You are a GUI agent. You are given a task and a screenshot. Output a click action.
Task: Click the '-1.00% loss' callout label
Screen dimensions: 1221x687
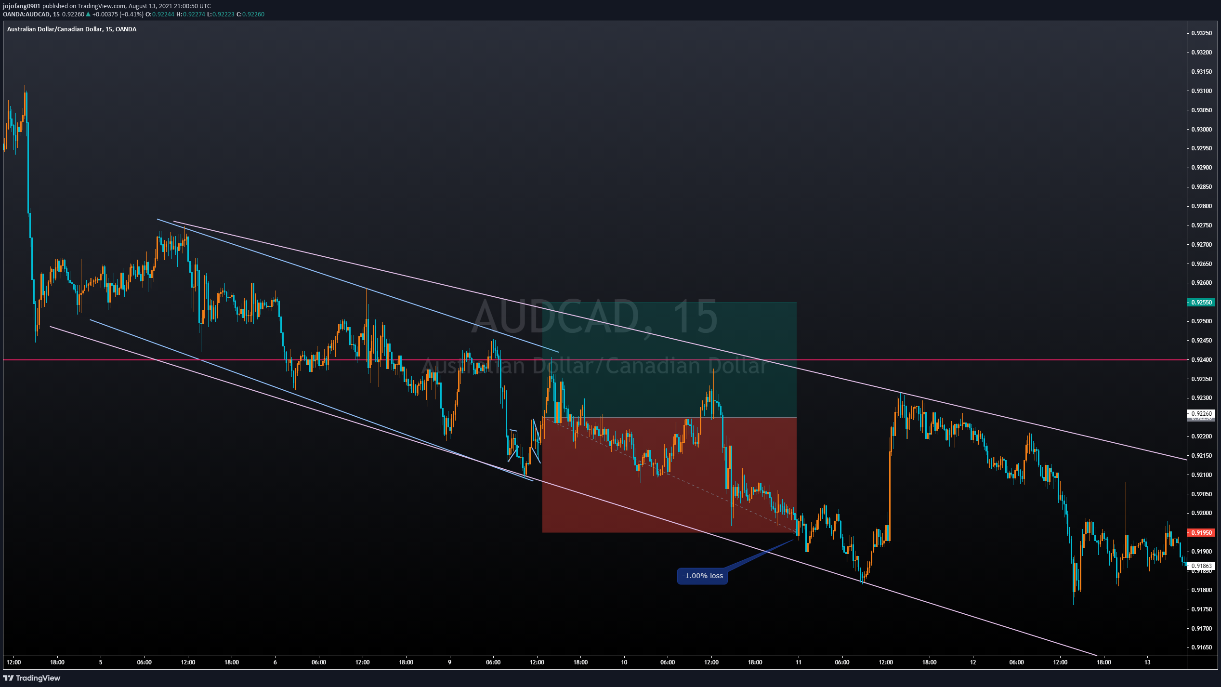pyautogui.click(x=702, y=576)
